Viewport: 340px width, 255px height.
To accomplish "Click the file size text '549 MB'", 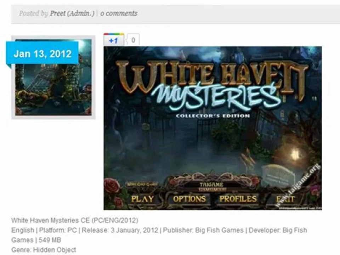I will click(x=50, y=240).
